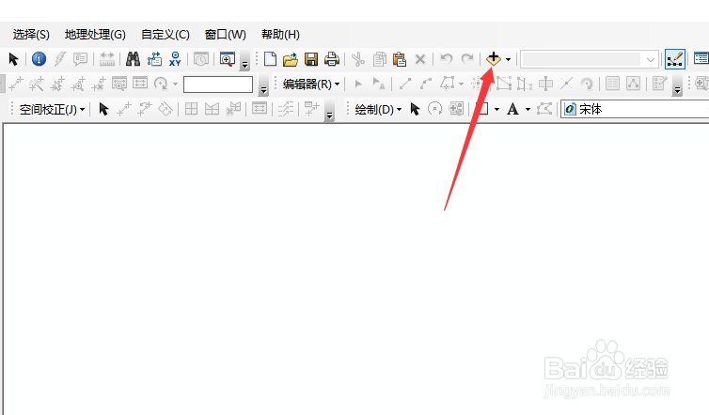Print the map using the printer icon
This screenshot has height=415, width=709.
tap(332, 59)
